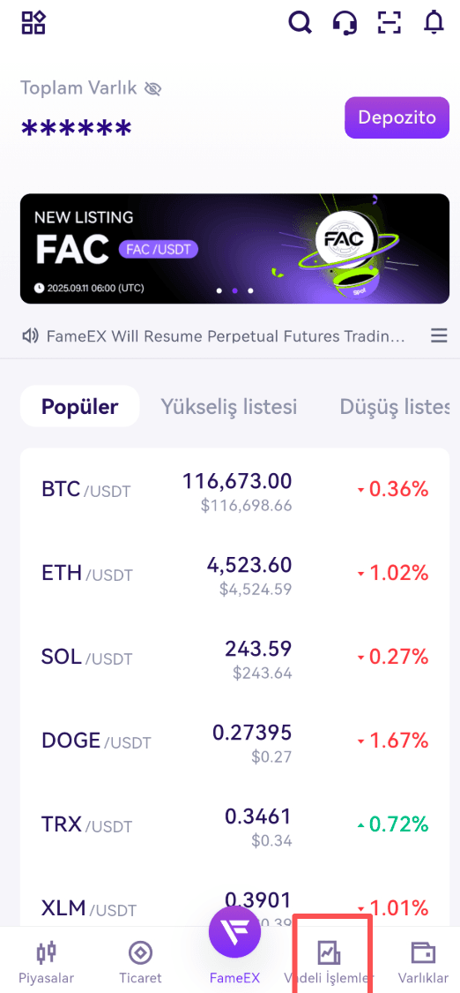Switch to Yükseliş listesi tab
Viewport: 460px width, 993px height.
click(229, 406)
